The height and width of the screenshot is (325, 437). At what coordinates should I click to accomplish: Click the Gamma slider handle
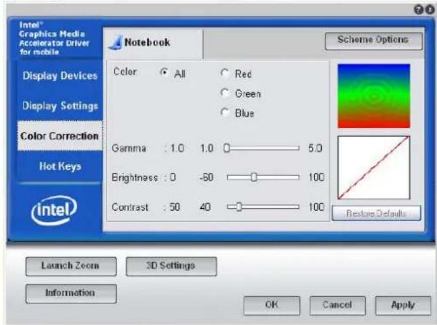coord(227,148)
